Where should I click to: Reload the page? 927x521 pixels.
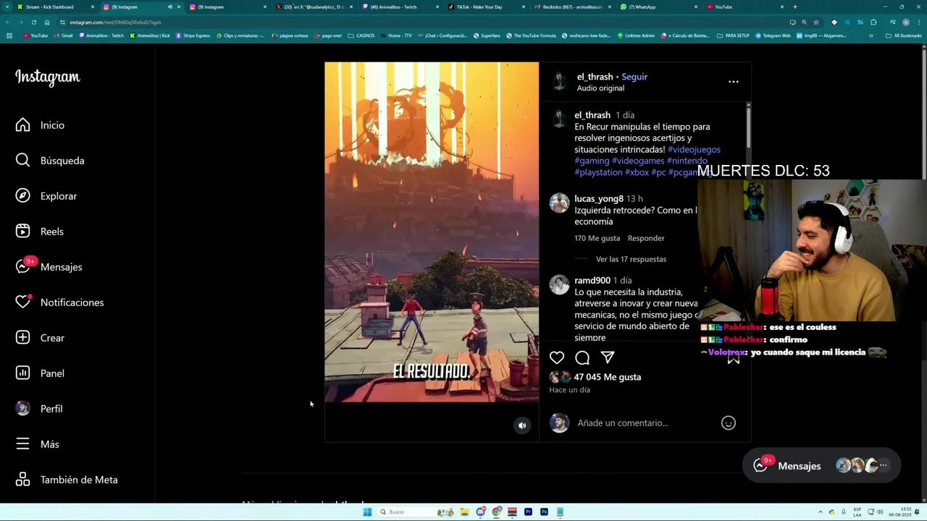(x=34, y=22)
